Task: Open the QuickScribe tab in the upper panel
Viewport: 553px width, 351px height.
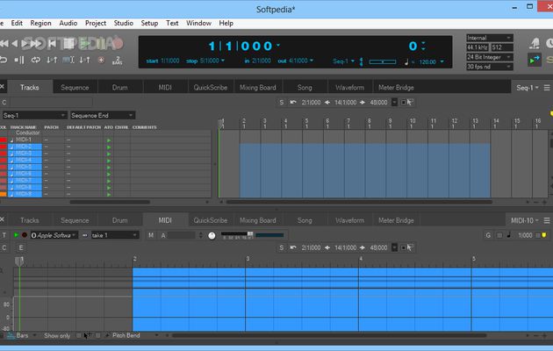Action: [x=210, y=88]
